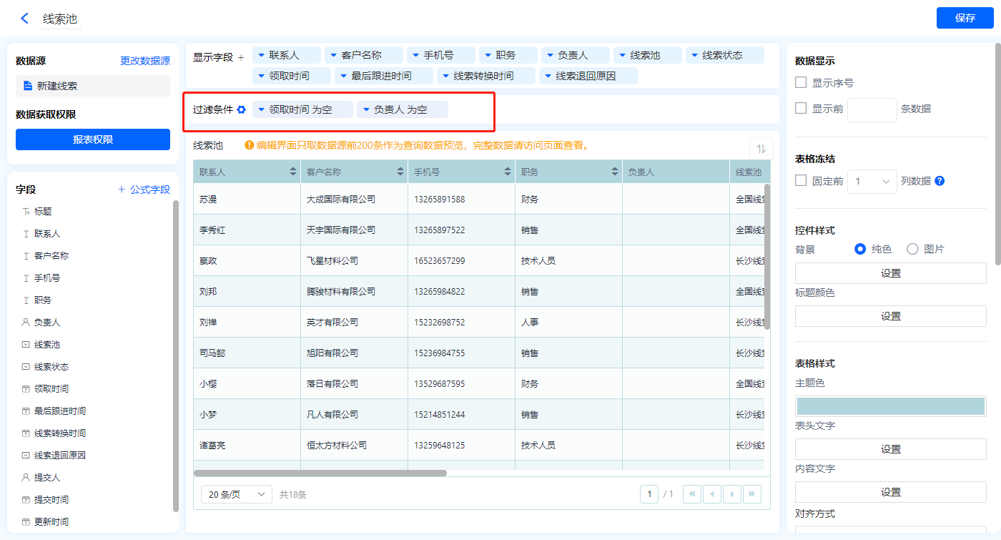Click the help icon next to 列数据
The image size is (1001, 540).
click(940, 181)
